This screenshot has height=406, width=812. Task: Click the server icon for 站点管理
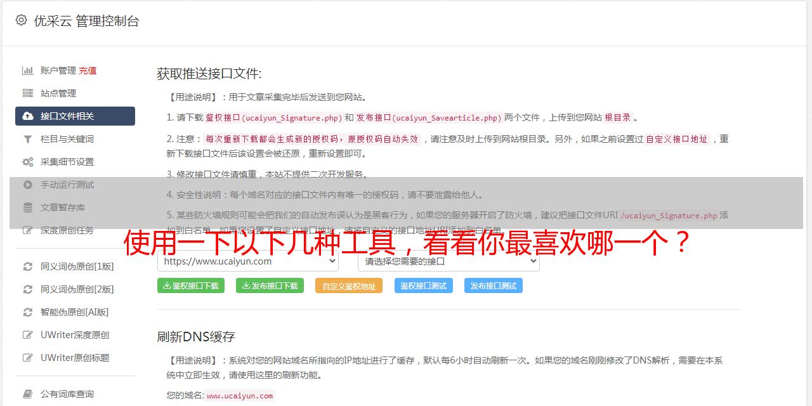28,93
